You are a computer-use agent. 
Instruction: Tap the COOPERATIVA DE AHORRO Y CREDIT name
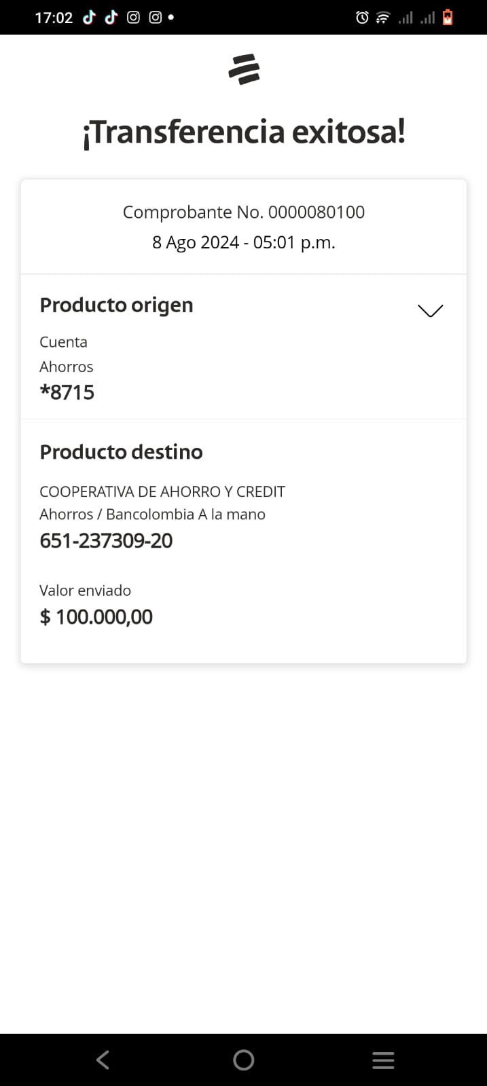coord(162,491)
